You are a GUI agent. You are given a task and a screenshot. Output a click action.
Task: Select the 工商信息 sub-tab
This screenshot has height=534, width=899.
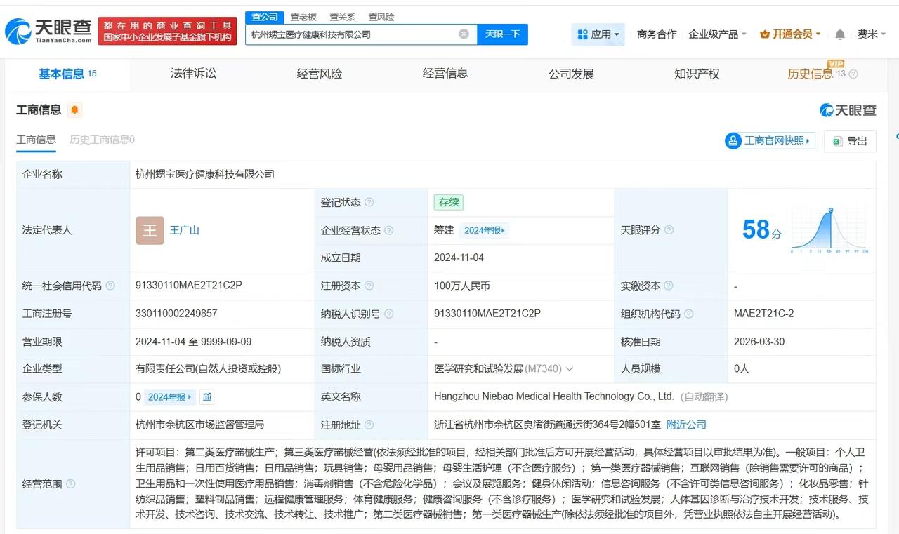click(36, 140)
